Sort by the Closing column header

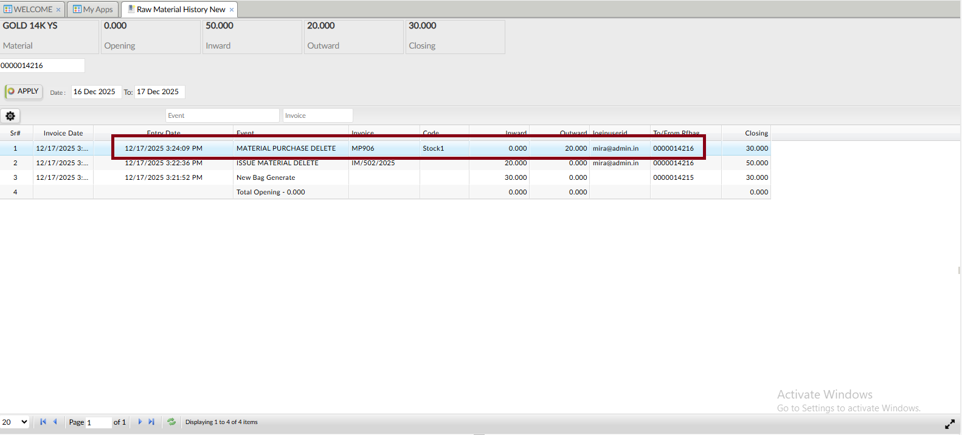pos(756,133)
